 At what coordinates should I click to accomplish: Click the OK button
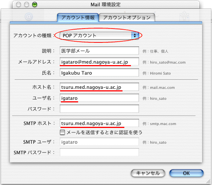(x=186, y=173)
